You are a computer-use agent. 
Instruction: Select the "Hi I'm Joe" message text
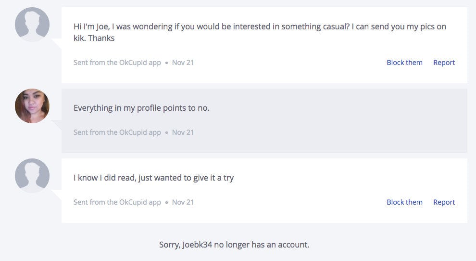(260, 26)
